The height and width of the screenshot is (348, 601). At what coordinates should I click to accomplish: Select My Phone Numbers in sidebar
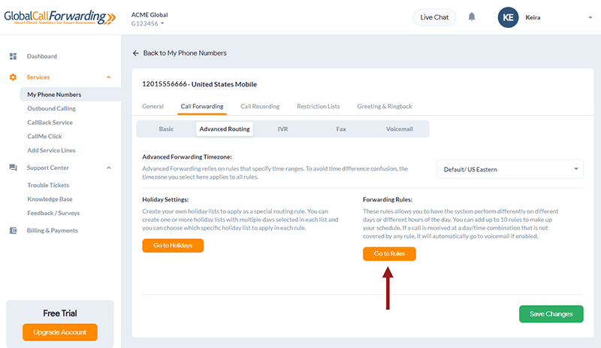click(71, 95)
